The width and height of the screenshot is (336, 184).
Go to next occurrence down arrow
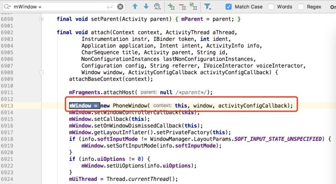(x=146, y=6)
